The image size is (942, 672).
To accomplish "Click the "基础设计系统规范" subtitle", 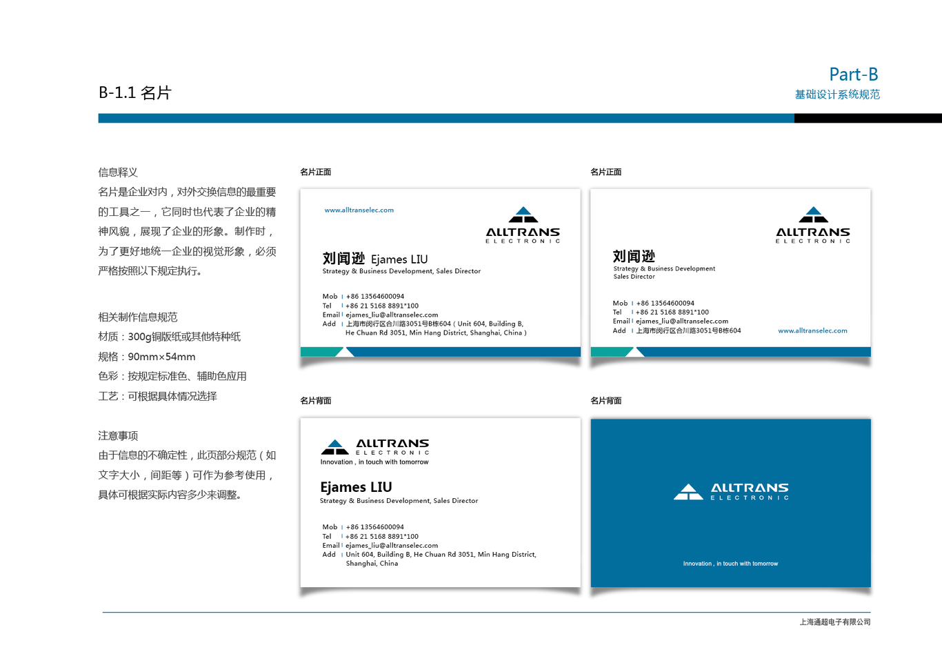I will (837, 95).
